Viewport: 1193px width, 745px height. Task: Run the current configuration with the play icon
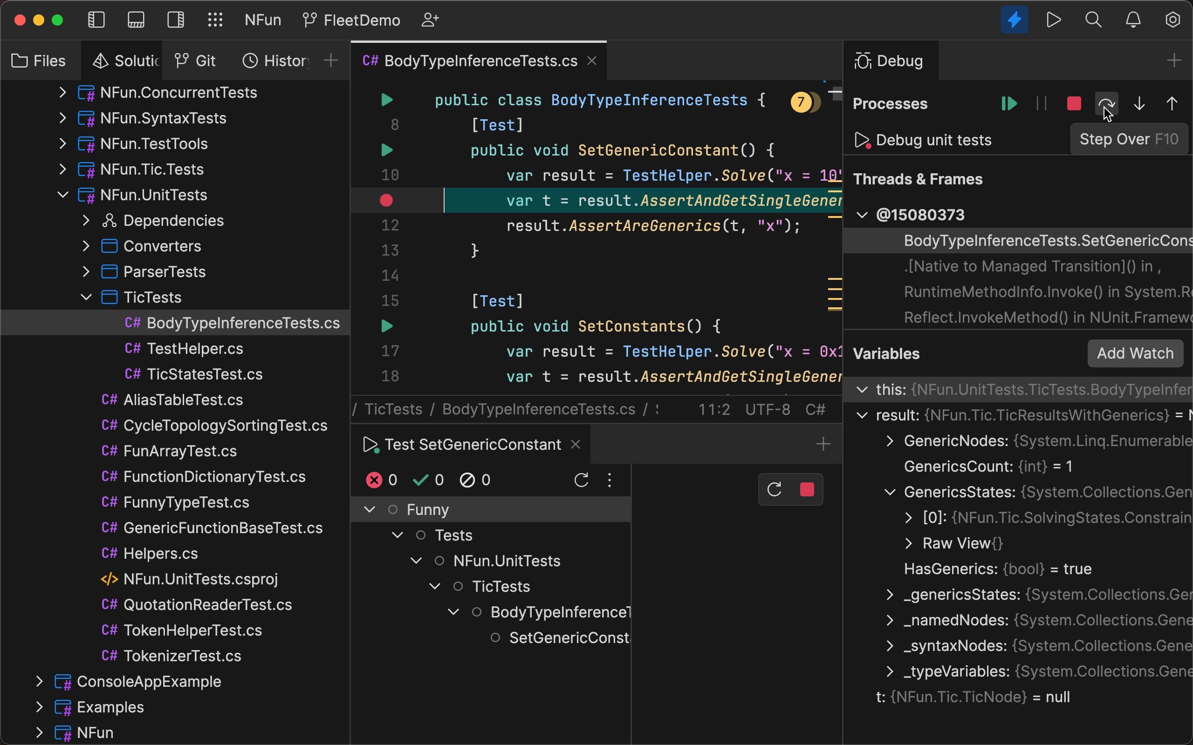(1054, 20)
